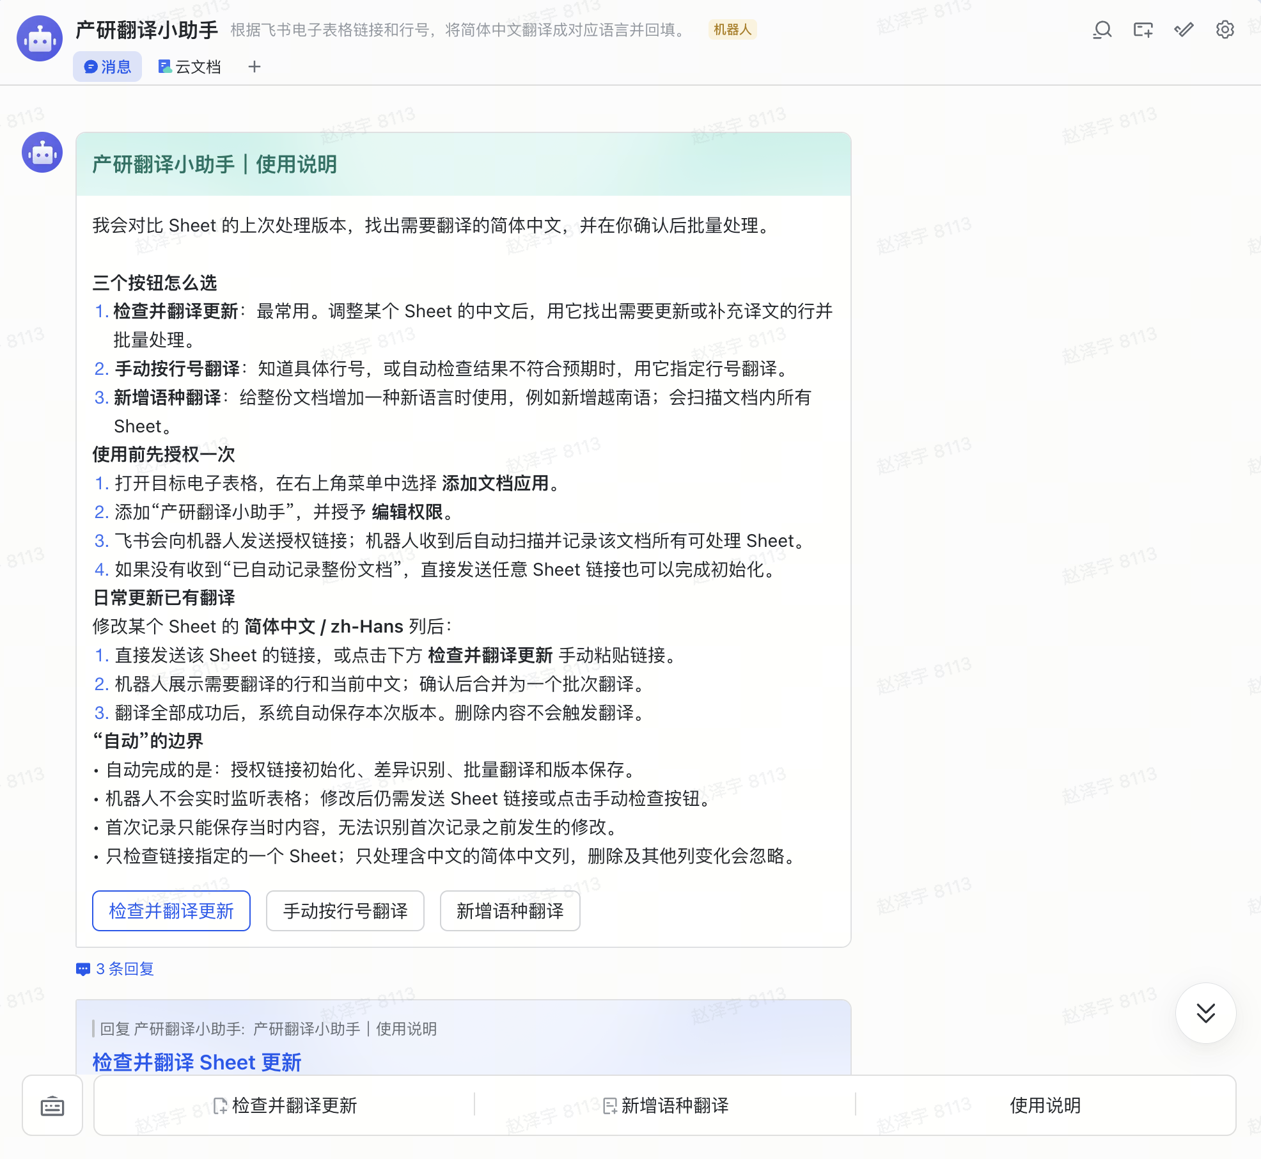The width and height of the screenshot is (1261, 1159).
Task: Click the bot avatar in header
Action: pyautogui.click(x=40, y=38)
